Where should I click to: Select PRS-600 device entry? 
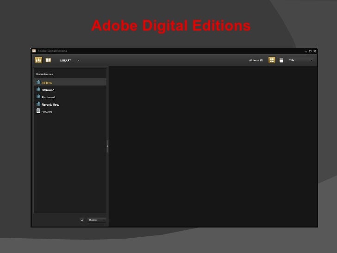tap(70, 112)
